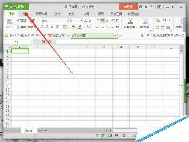Viewport: 189px width, 142px height.
Task: Expand the name box dropdown arrow
Action: point(31,42)
